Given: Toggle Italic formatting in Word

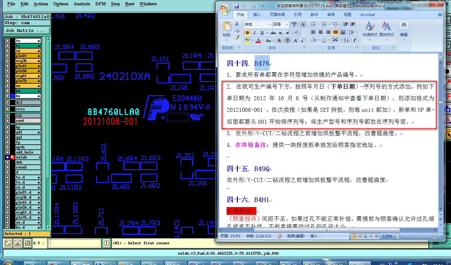Looking at the screenshot, I should tap(255, 33).
